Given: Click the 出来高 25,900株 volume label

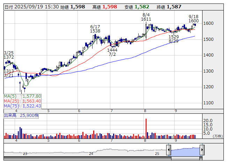Looking at the screenshot, I should tap(21, 115).
